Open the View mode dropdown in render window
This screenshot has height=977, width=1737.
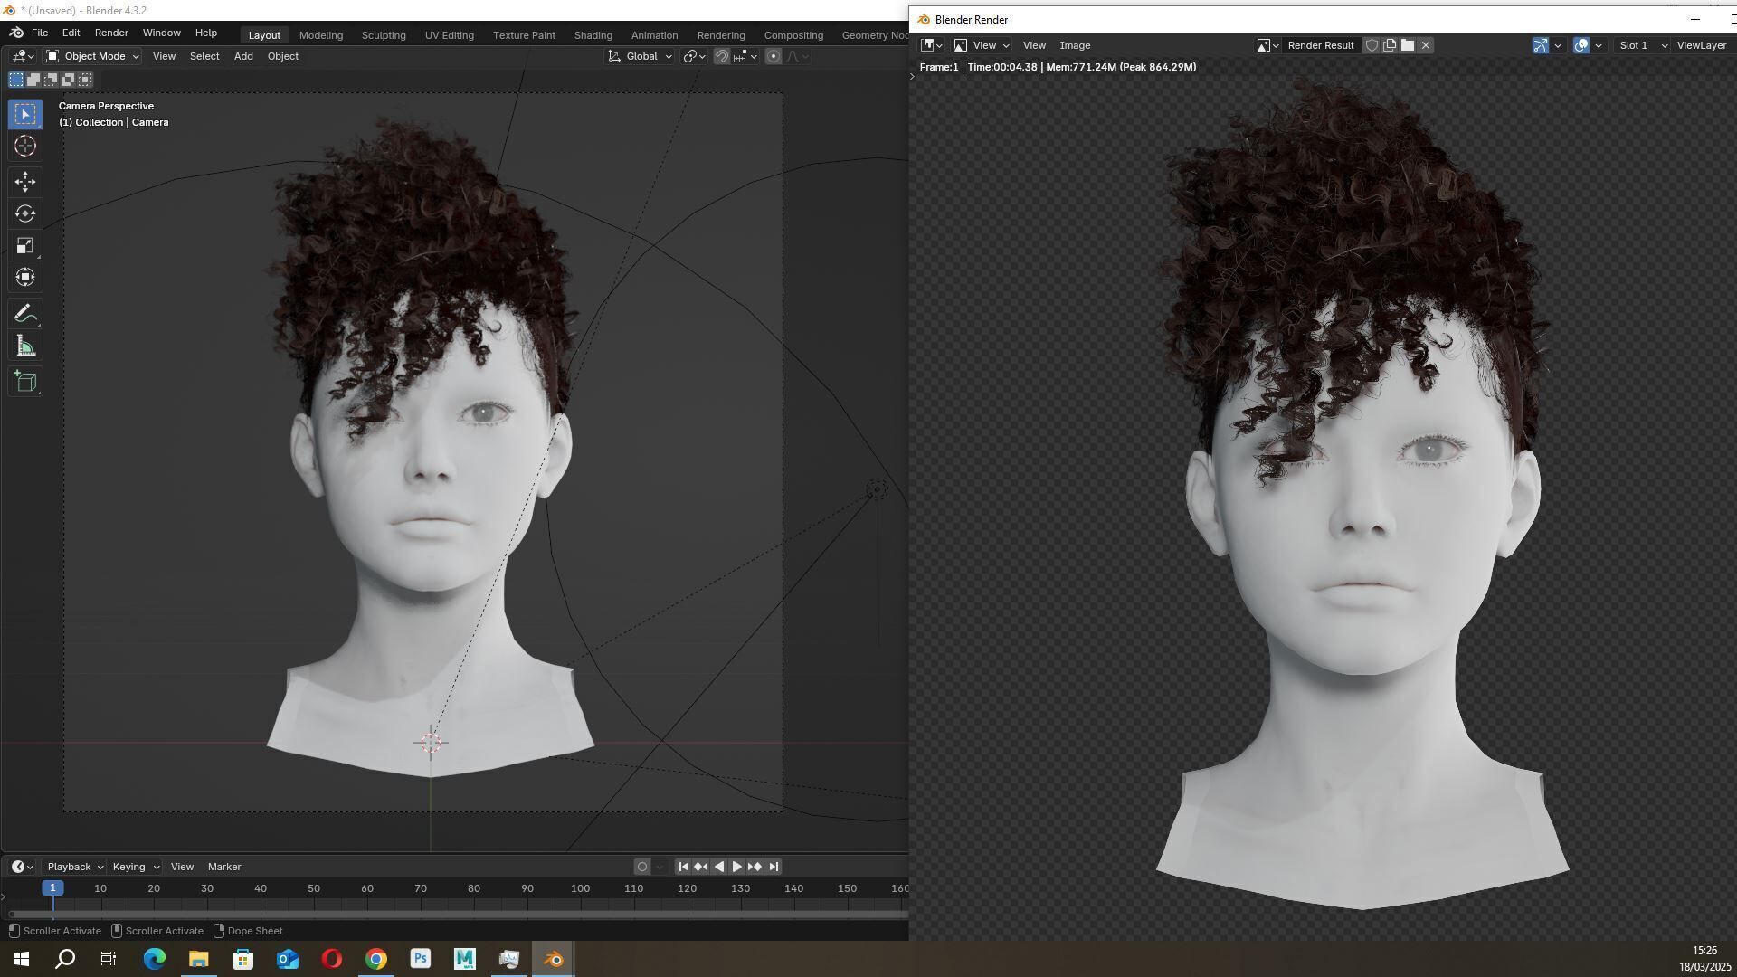(982, 45)
